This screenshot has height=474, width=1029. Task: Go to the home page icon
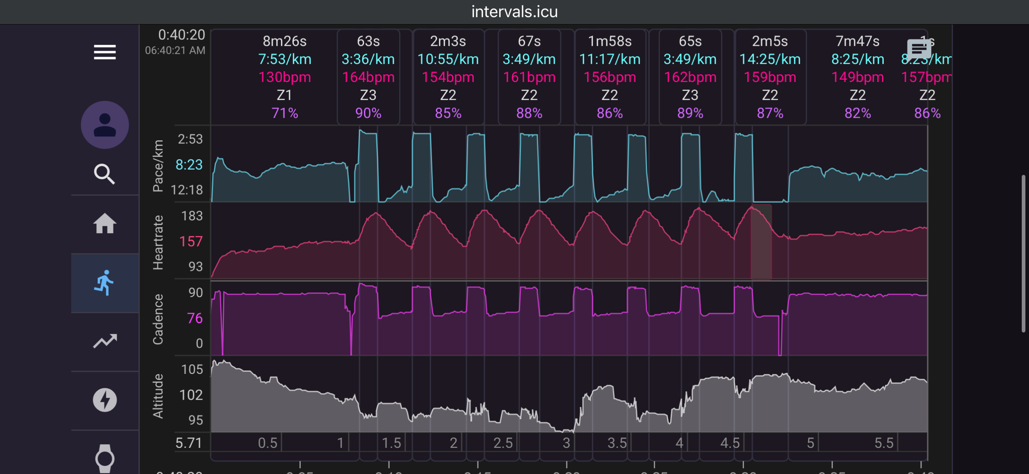[105, 224]
